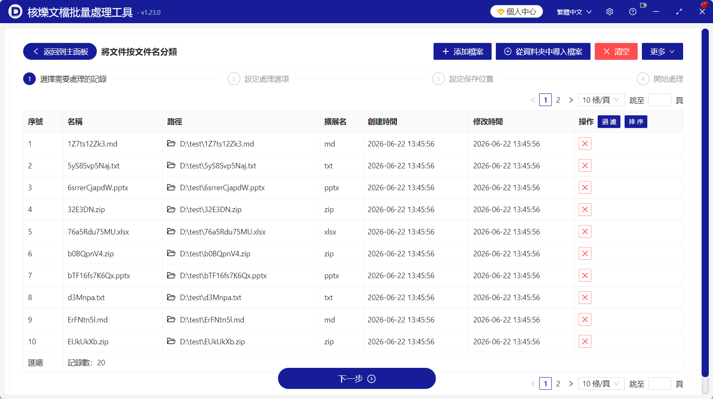Go to page 2 in bottom pagination
The image size is (713, 399).
(x=558, y=384)
